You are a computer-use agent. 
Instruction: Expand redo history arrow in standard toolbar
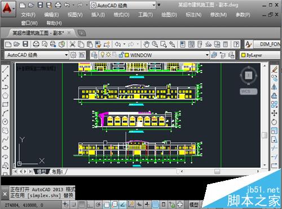pyautogui.click(x=138, y=45)
